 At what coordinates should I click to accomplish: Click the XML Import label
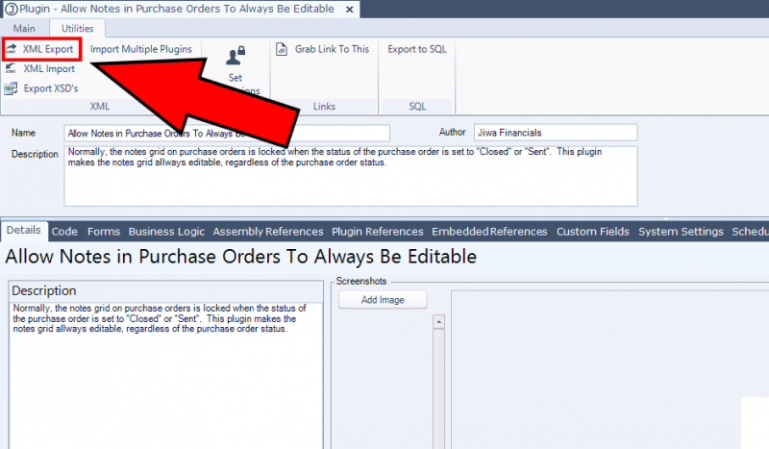click(x=49, y=68)
